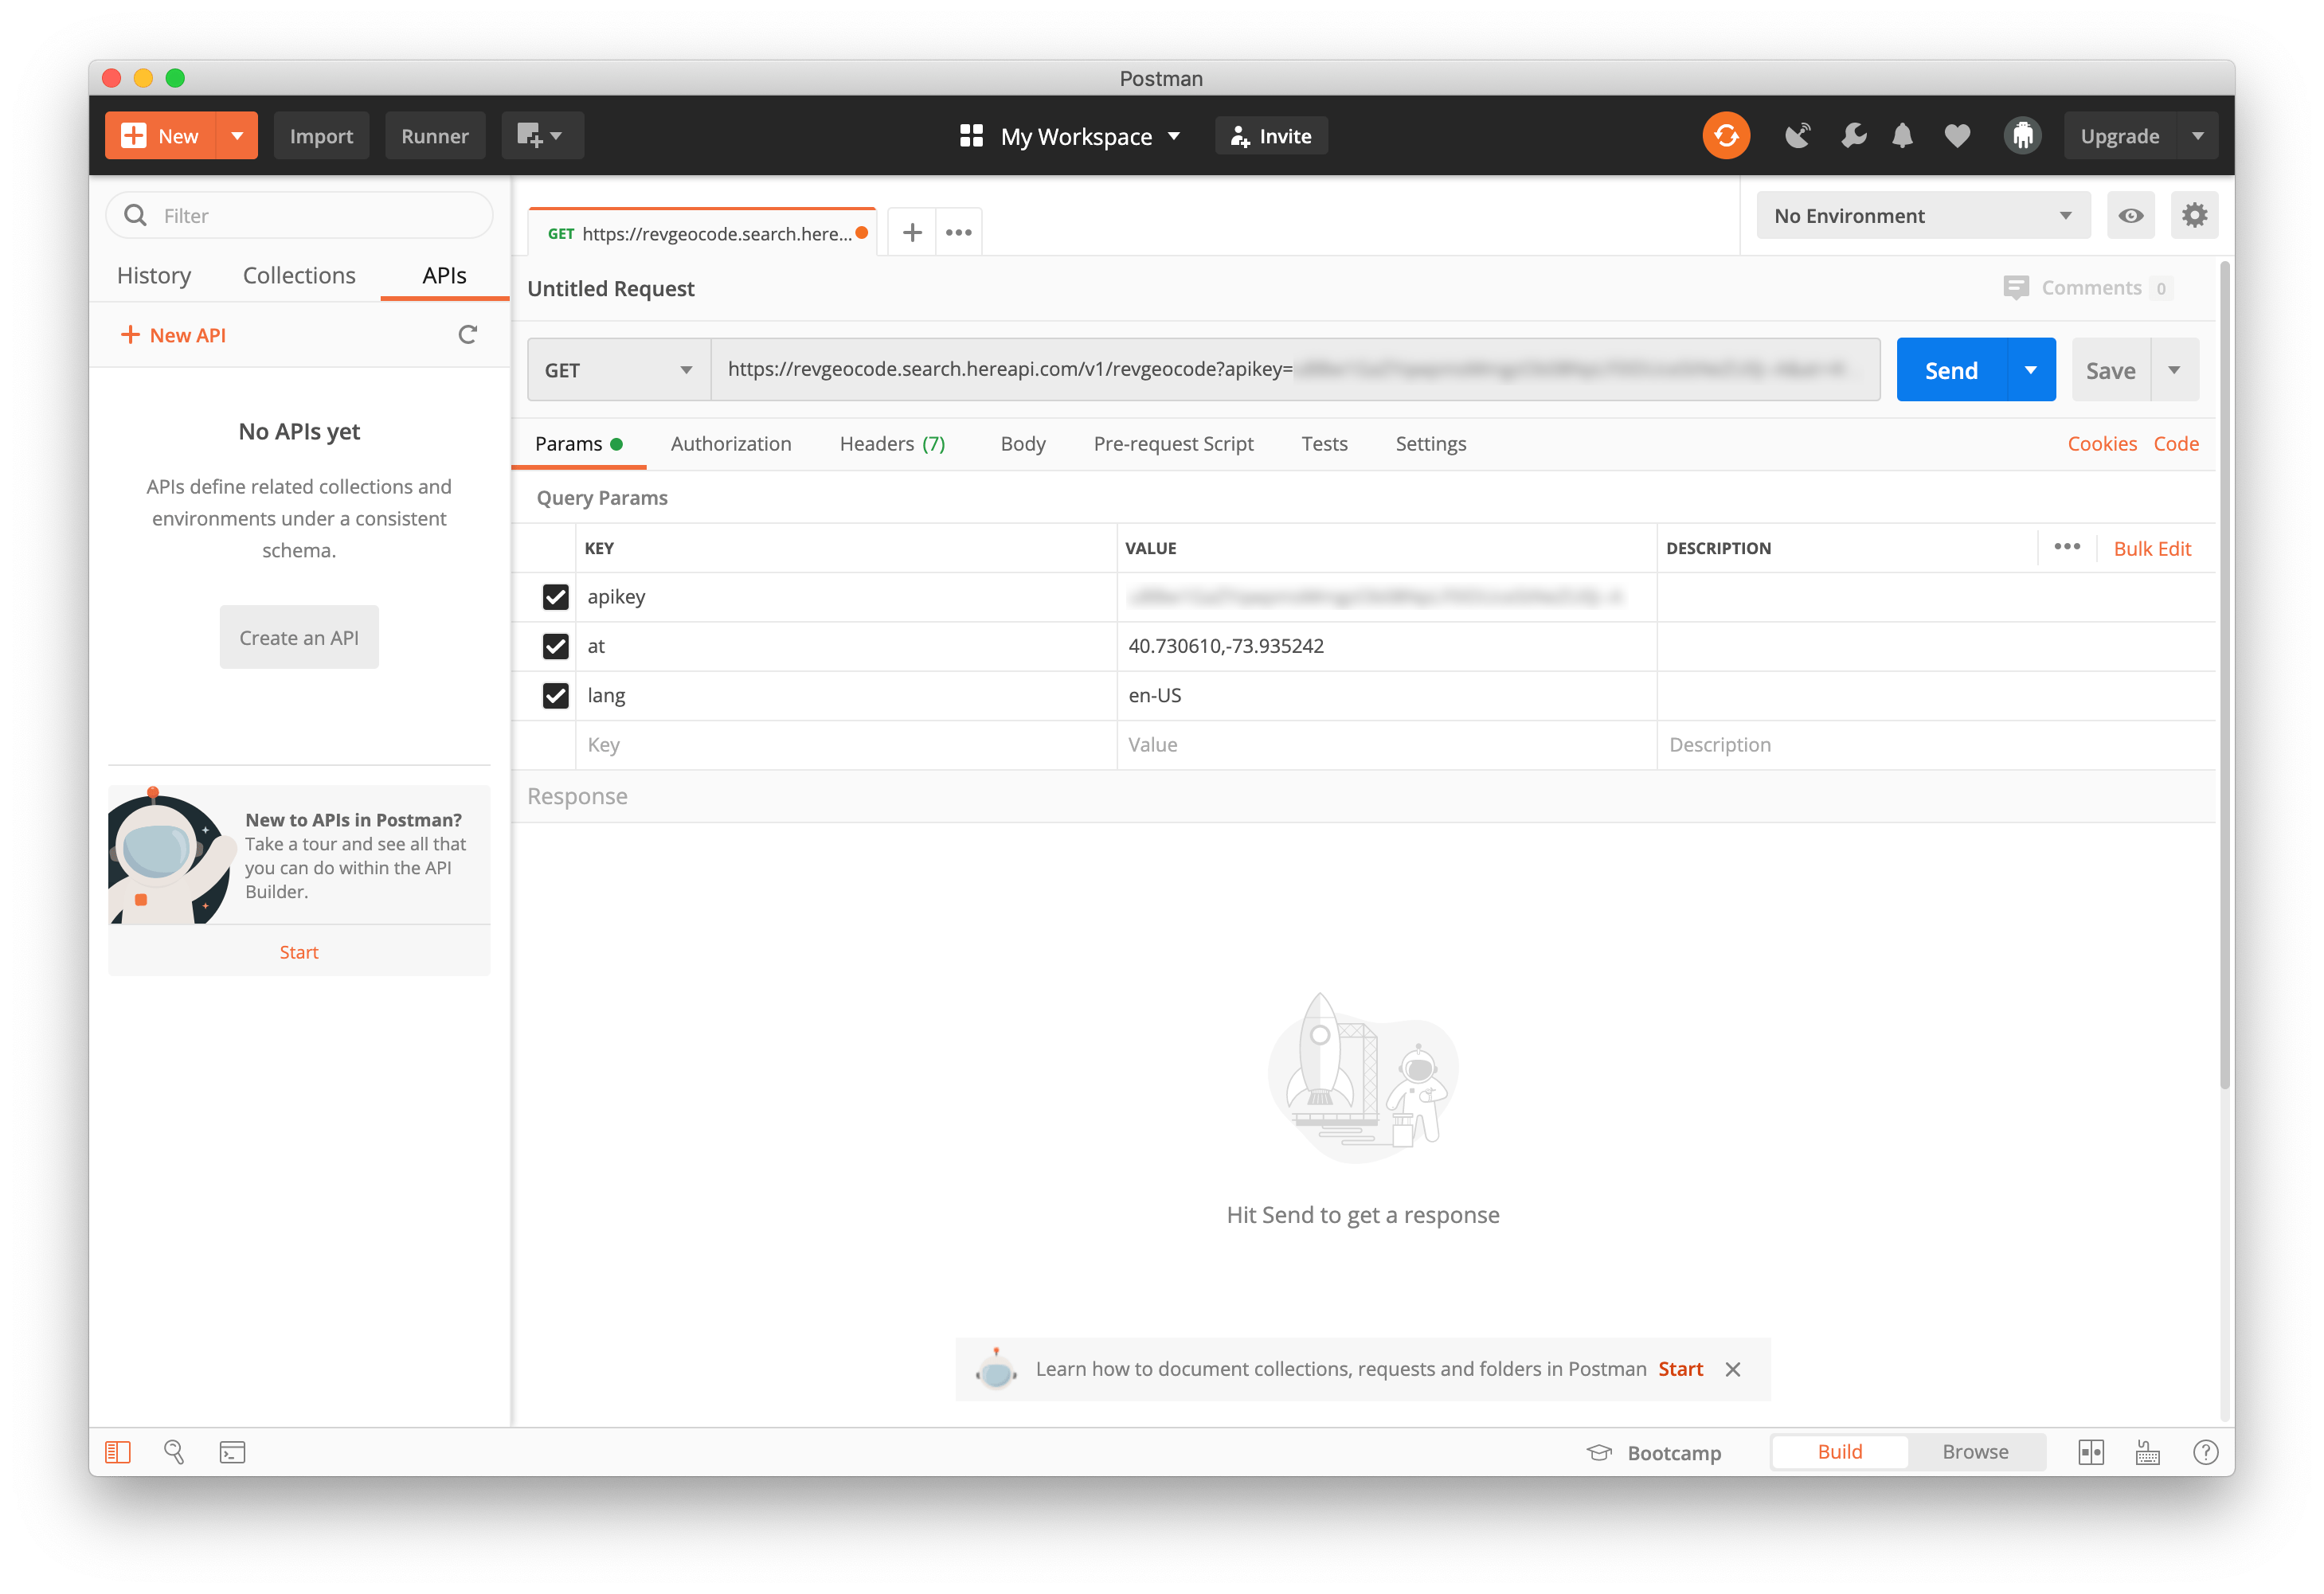
Task: Open the manage environments gear icon
Action: [2194, 216]
